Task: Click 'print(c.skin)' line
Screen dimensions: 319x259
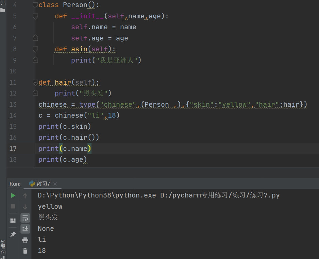Action: pos(65,126)
